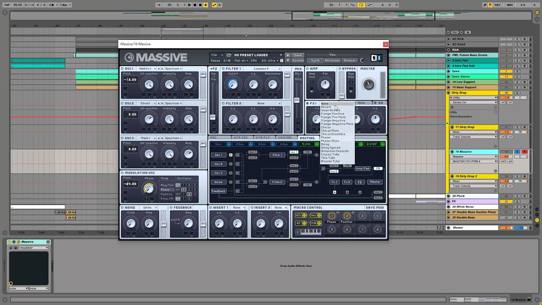Click the Vel macro crosshair icon
This screenshot has width=542, height=305.
[319, 216]
